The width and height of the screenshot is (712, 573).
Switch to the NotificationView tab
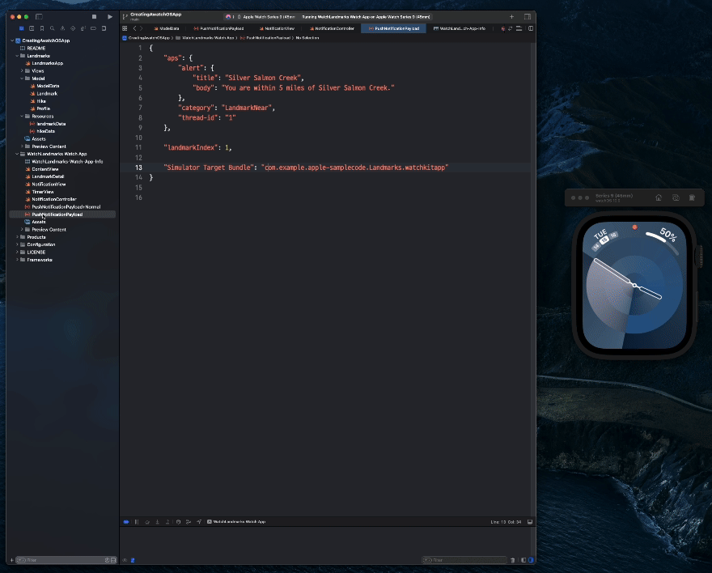(277, 28)
